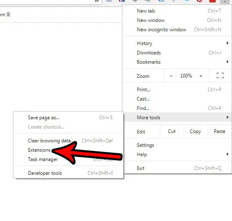Click the three-dot Chrome menu button
The image size is (232, 221).
coord(225,1)
